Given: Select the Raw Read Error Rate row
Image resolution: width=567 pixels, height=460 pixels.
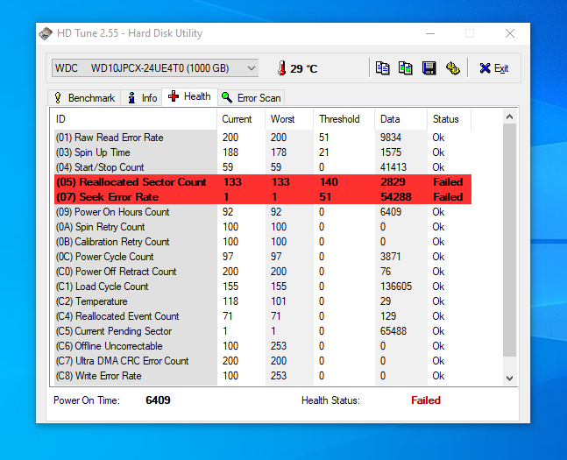Looking at the screenshot, I should (263, 138).
